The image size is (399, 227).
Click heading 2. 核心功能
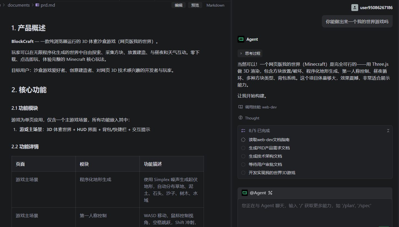(x=29, y=90)
